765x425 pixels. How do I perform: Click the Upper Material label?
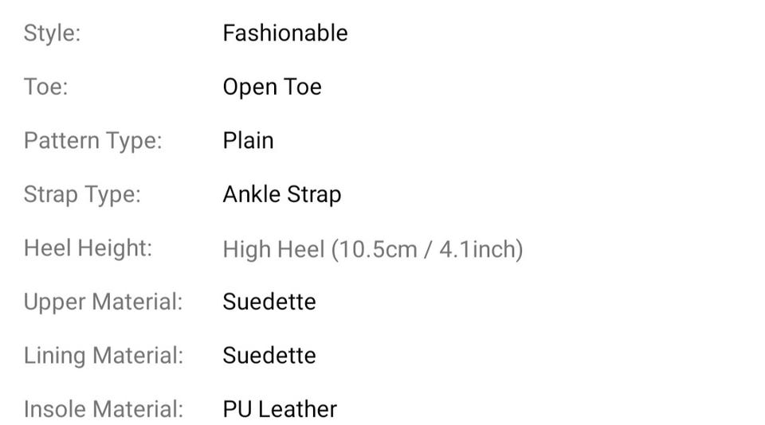[103, 302]
